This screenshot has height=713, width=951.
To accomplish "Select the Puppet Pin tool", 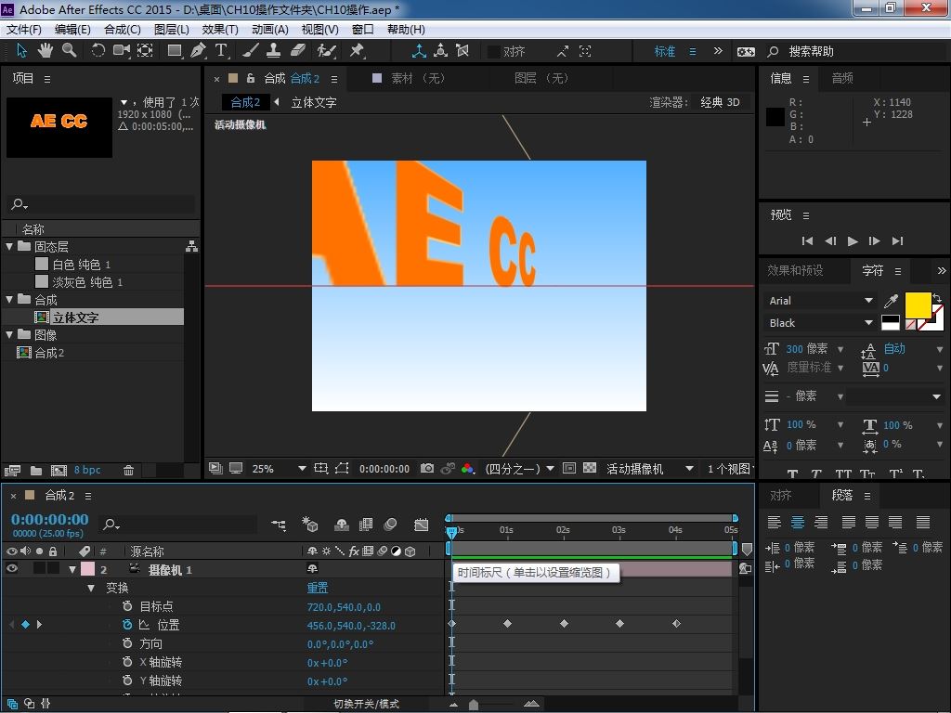I will [x=357, y=51].
